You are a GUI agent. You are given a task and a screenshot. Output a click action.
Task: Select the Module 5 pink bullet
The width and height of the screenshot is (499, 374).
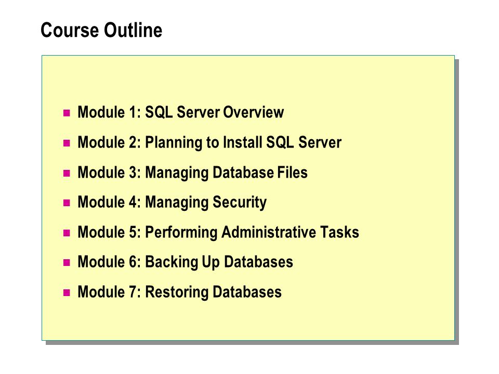coord(67,233)
